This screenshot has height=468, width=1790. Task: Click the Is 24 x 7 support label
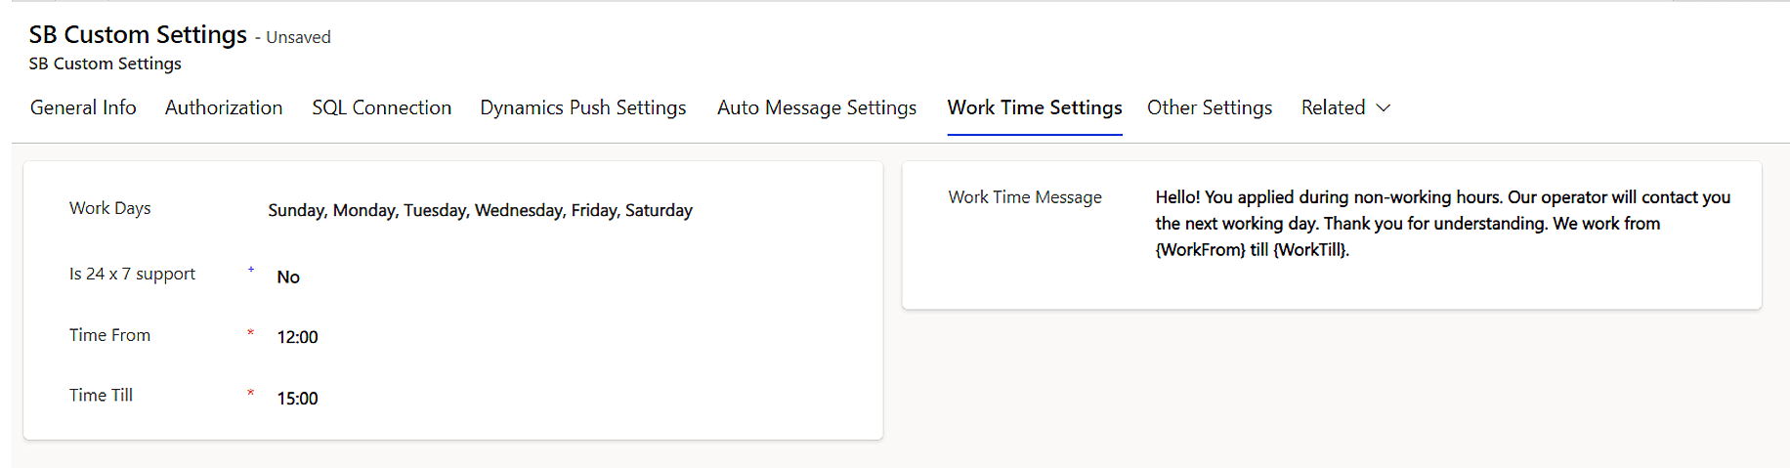[x=132, y=274]
